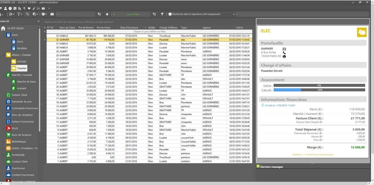The width and height of the screenshot is (374, 185).
Task: Click the print icon in toolbar
Action: pos(43,14)
